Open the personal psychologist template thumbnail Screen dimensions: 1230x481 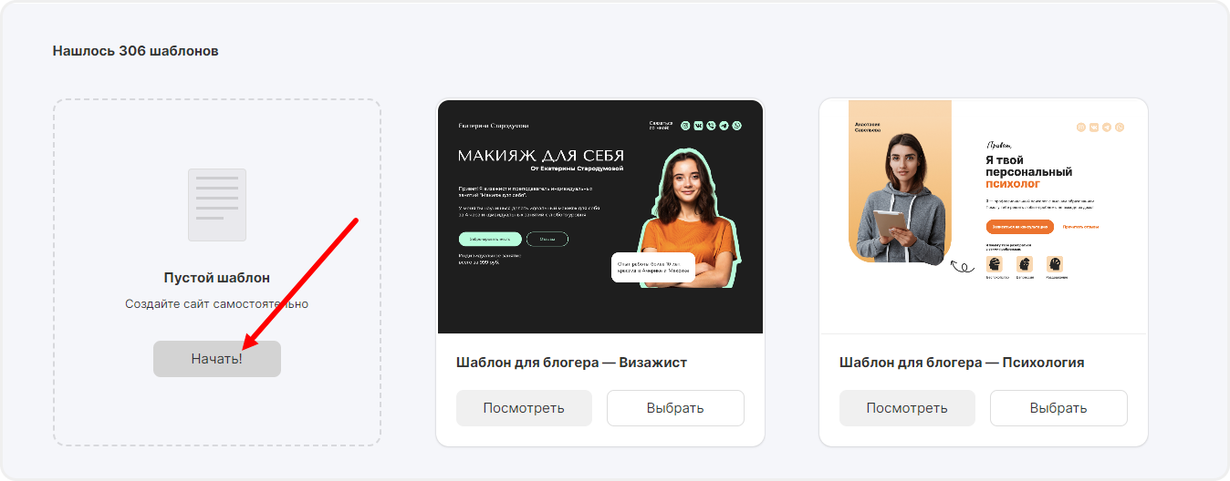(984, 217)
